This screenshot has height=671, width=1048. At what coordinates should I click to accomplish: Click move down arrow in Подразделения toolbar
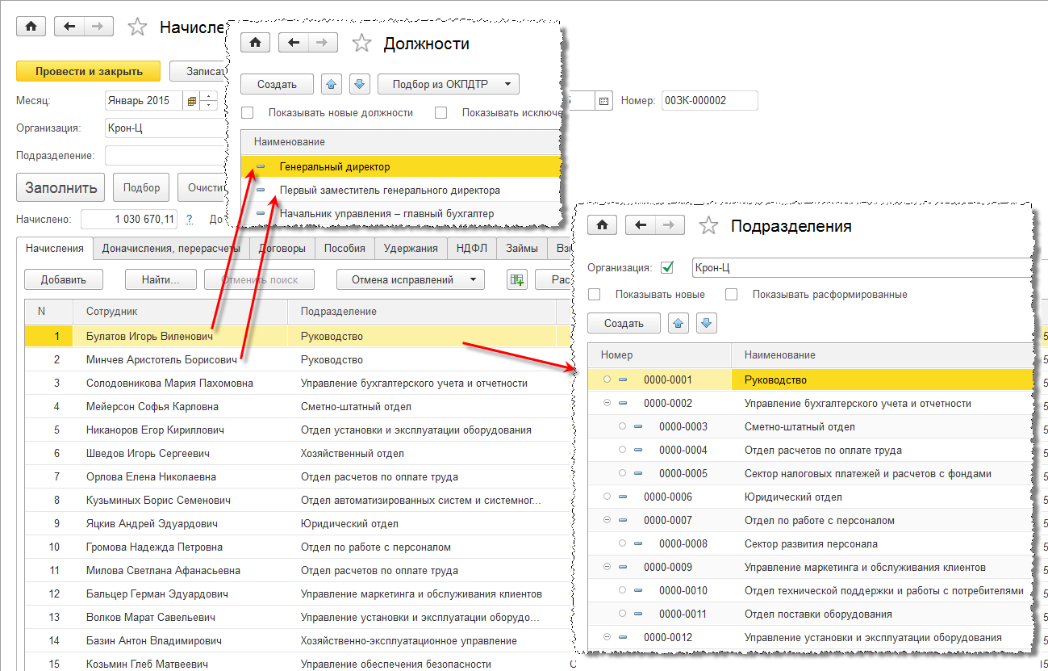click(706, 323)
